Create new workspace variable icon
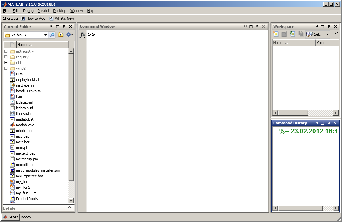 [x=276, y=34]
